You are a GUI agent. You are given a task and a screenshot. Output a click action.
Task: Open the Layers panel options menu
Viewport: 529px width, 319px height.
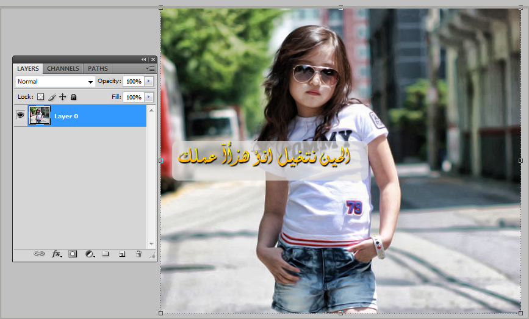click(150, 69)
